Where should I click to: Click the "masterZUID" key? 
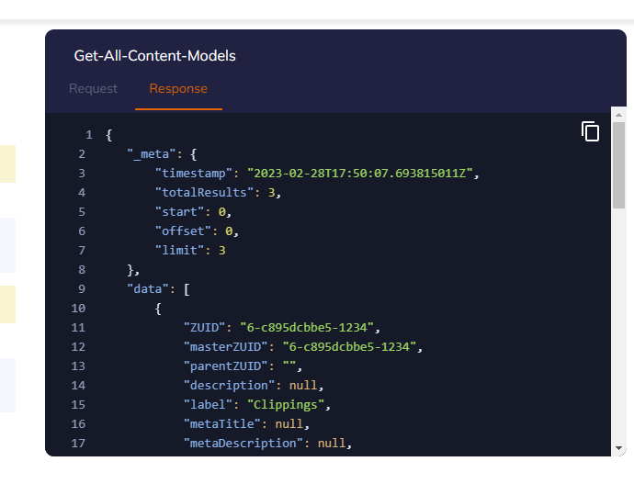pos(225,346)
